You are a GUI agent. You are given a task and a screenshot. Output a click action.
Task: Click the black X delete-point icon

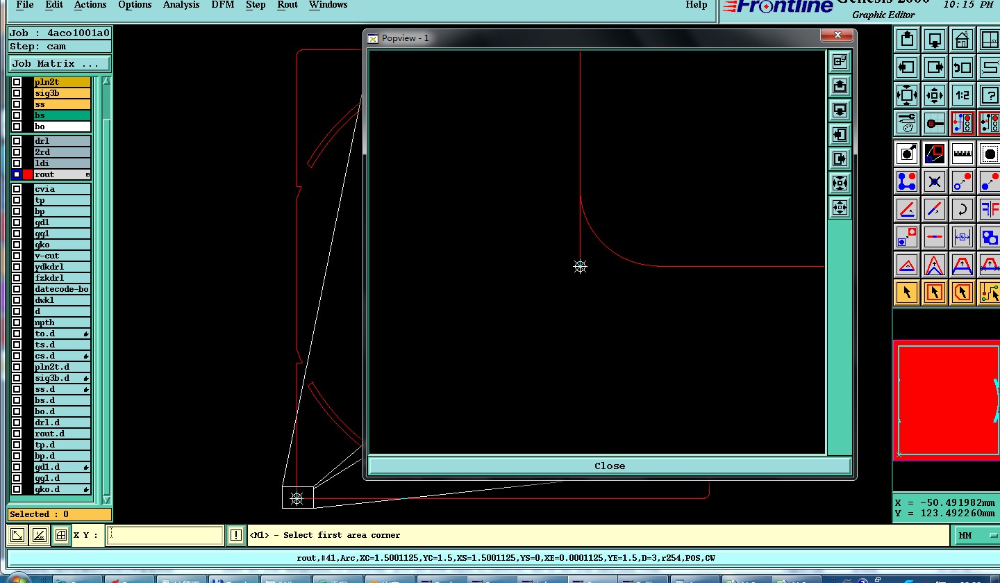(935, 181)
